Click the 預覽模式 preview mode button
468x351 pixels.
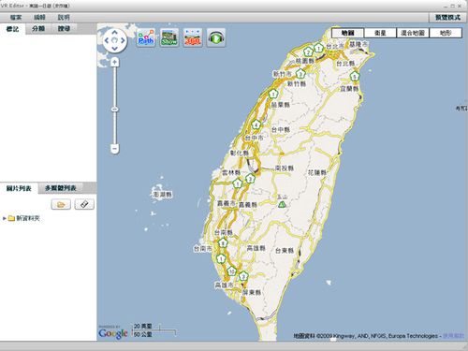(447, 18)
